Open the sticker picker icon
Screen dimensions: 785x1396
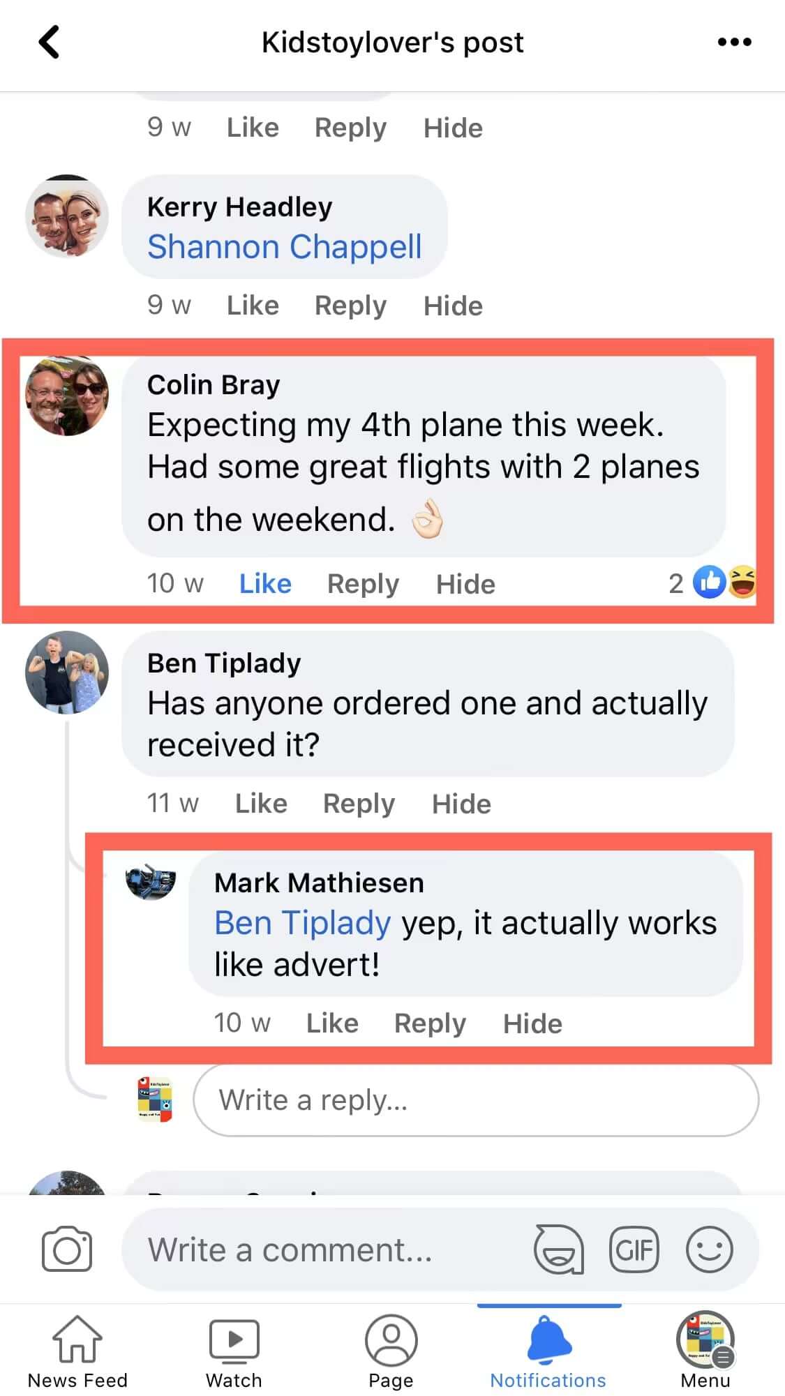(x=558, y=1249)
